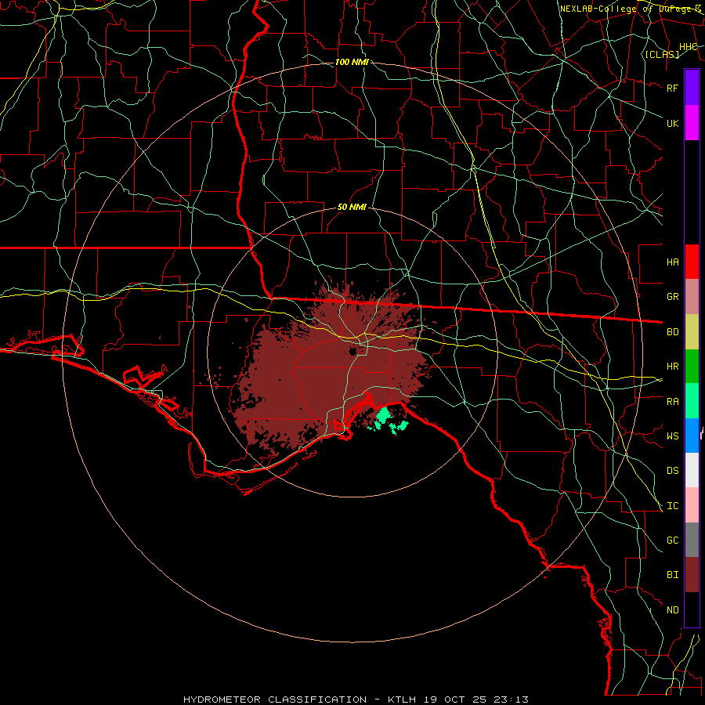Click the brown BI legend swatch
Screen dimensions: 705x705
[x=692, y=575]
